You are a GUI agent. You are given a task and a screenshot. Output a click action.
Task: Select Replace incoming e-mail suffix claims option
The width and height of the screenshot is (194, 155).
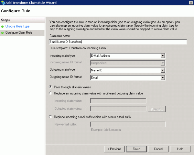pos(50,117)
